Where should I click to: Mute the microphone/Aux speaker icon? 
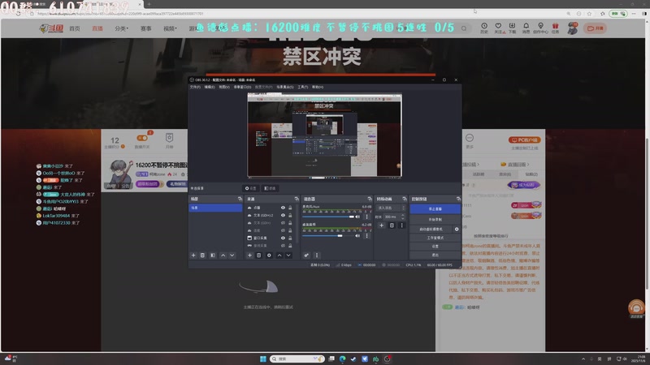point(357,217)
